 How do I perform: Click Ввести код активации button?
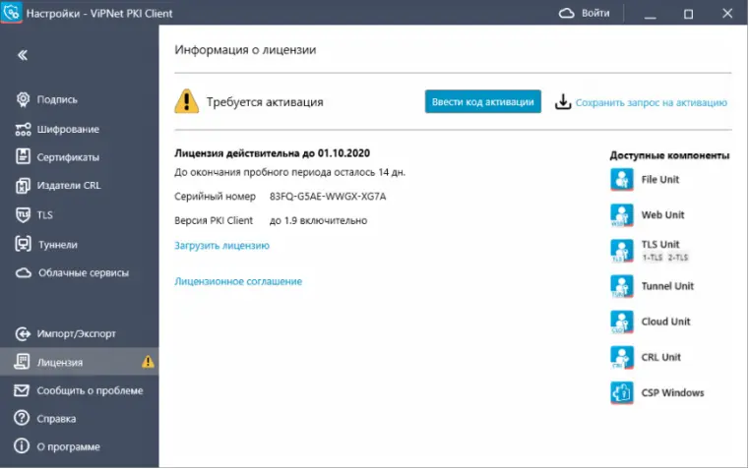pos(482,101)
